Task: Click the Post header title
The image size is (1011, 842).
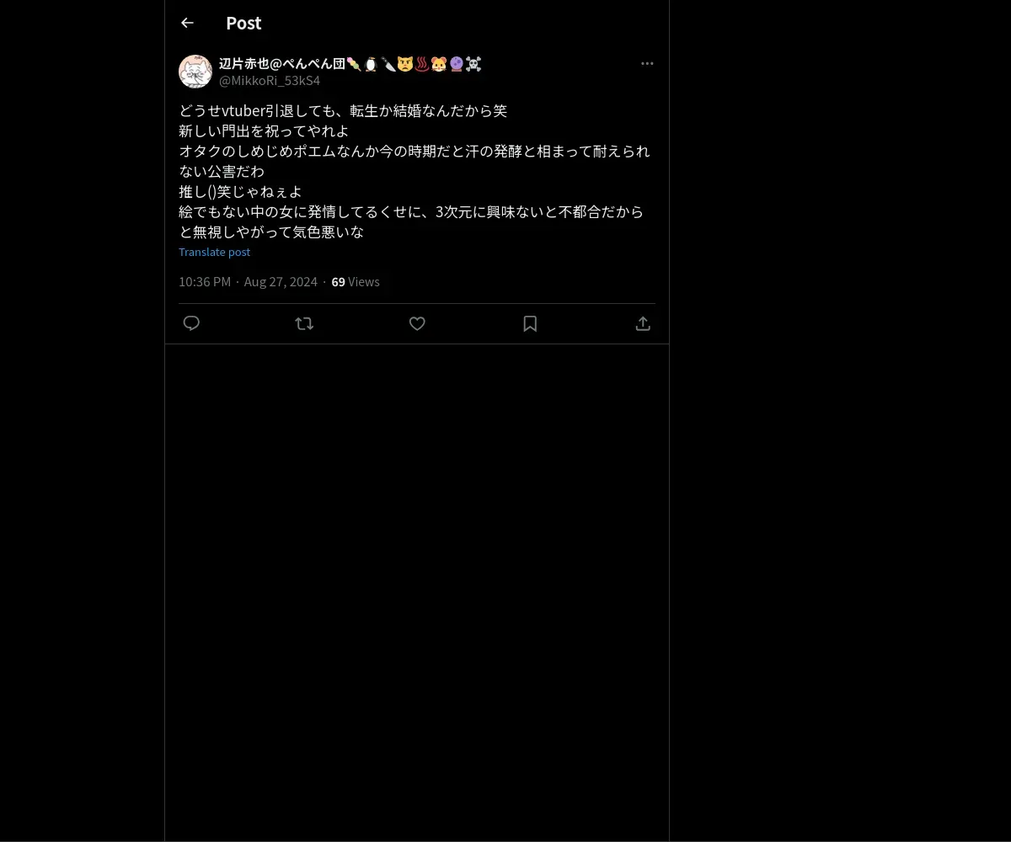Action: 243,23
